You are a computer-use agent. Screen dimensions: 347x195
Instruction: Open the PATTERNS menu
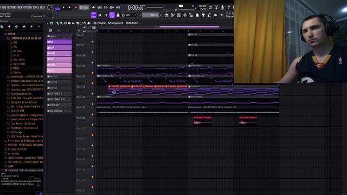[12, 7]
